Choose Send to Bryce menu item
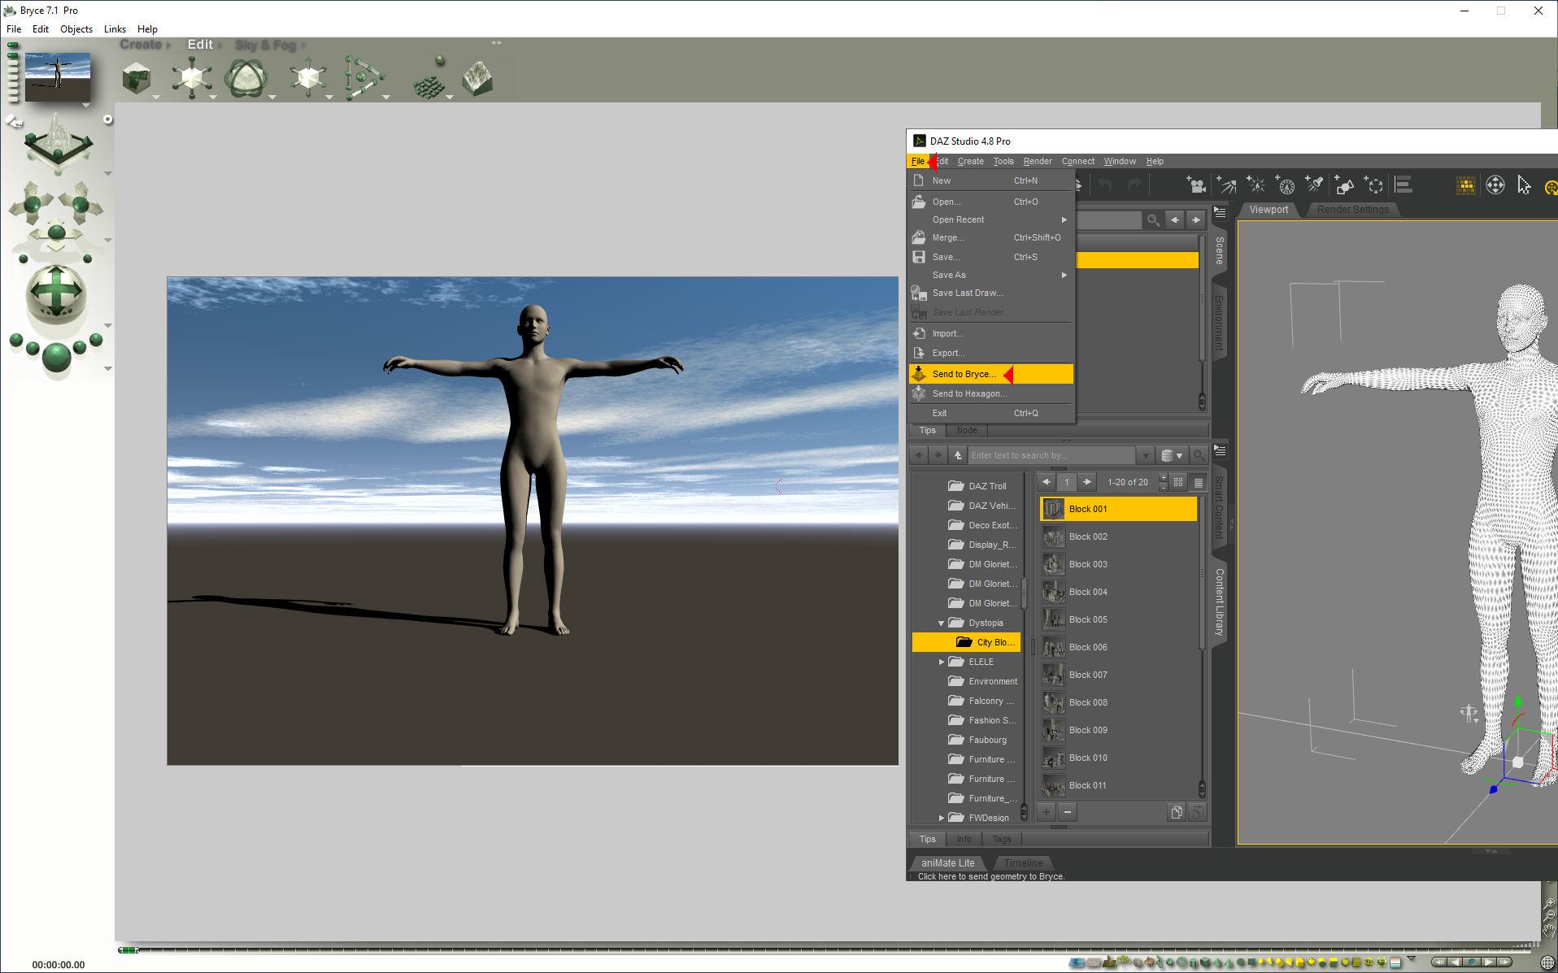The width and height of the screenshot is (1558, 973). [x=964, y=374]
